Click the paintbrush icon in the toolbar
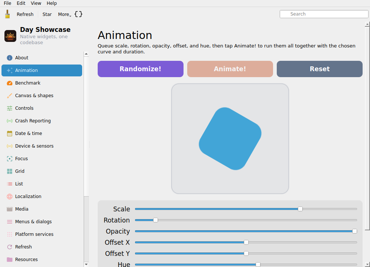 [x=7, y=14]
